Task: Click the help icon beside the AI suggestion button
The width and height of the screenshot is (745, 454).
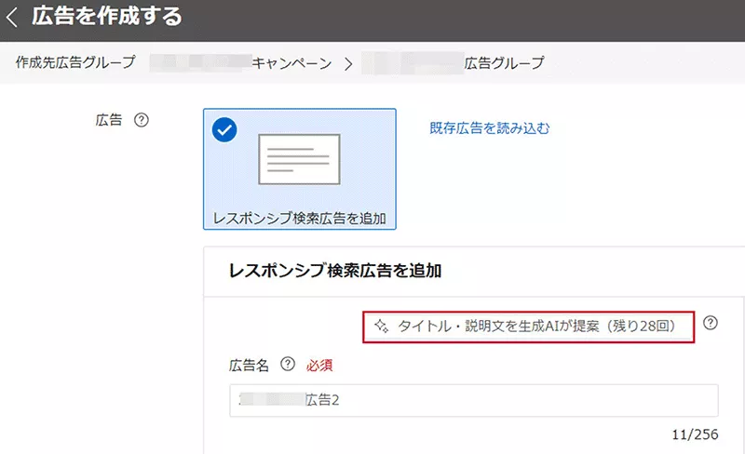Action: (x=711, y=324)
